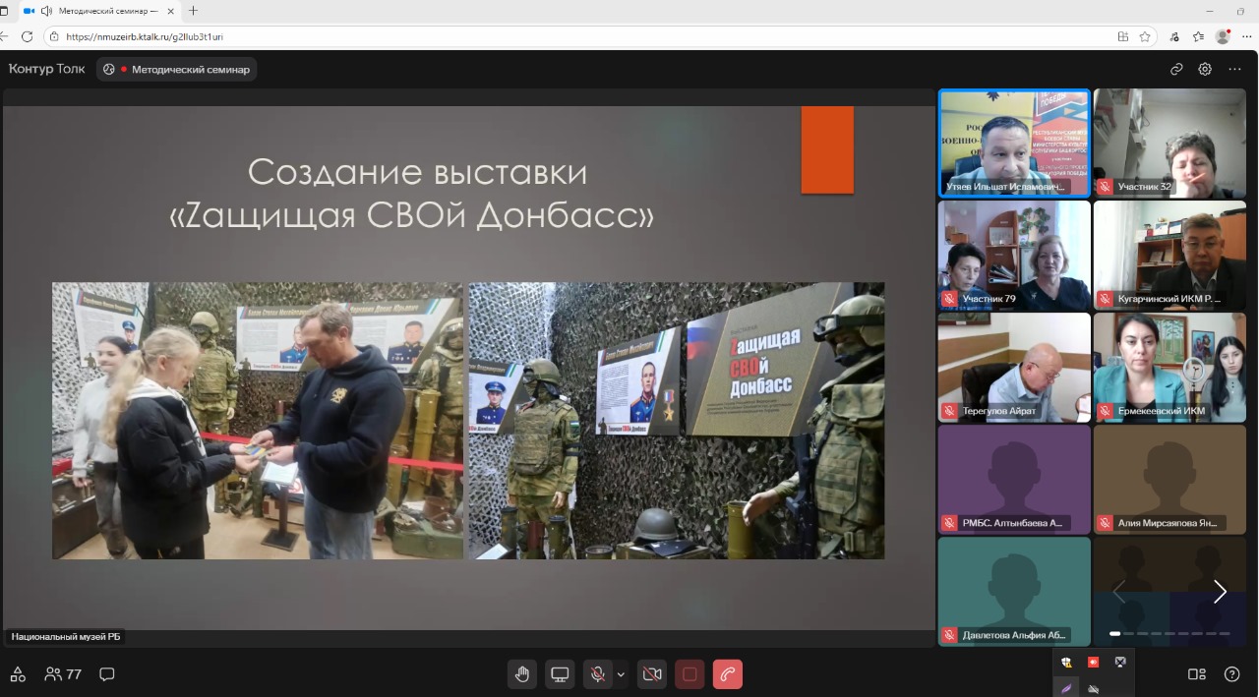Screen dimensions: 1259x697
Task: Select the Методический семинар browser tab
Action: coord(98,11)
